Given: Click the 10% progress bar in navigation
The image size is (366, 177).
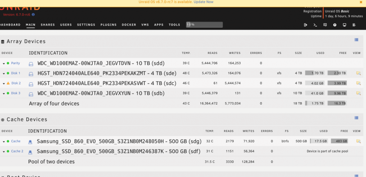Looking at the screenshot, I should click(204, 25).
